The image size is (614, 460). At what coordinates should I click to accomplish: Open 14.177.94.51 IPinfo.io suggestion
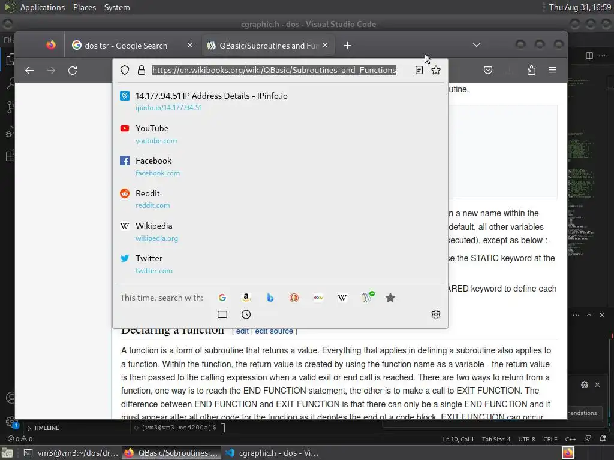pyautogui.click(x=281, y=101)
